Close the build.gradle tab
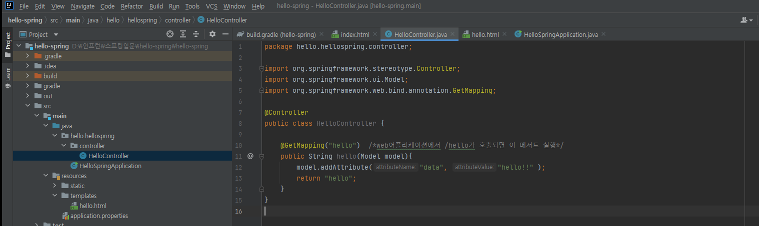 point(321,34)
